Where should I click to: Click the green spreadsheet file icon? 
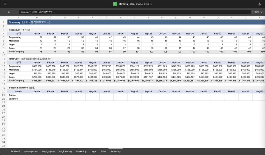115,4
